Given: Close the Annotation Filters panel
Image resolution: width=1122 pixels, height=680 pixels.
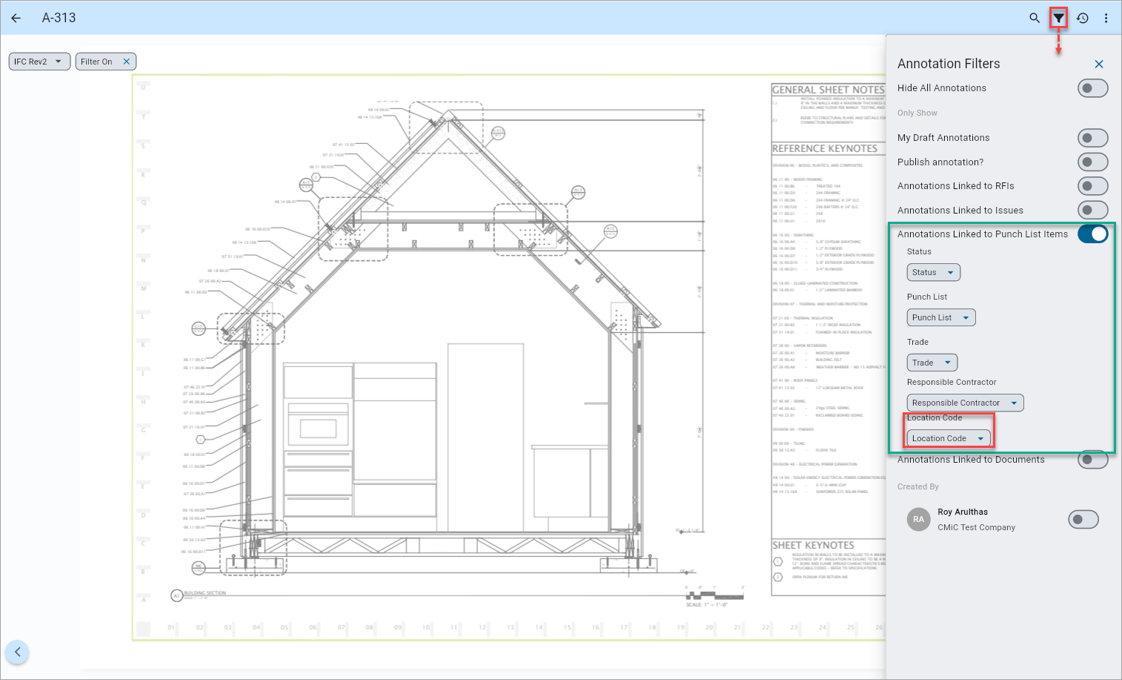Looking at the screenshot, I should coord(1099,65).
